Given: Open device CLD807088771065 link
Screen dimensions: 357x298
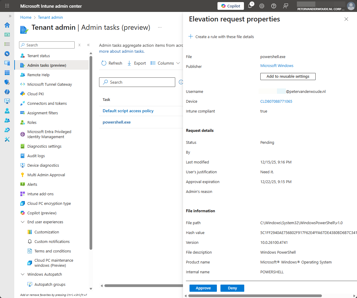Looking at the screenshot, I should 276,102.
